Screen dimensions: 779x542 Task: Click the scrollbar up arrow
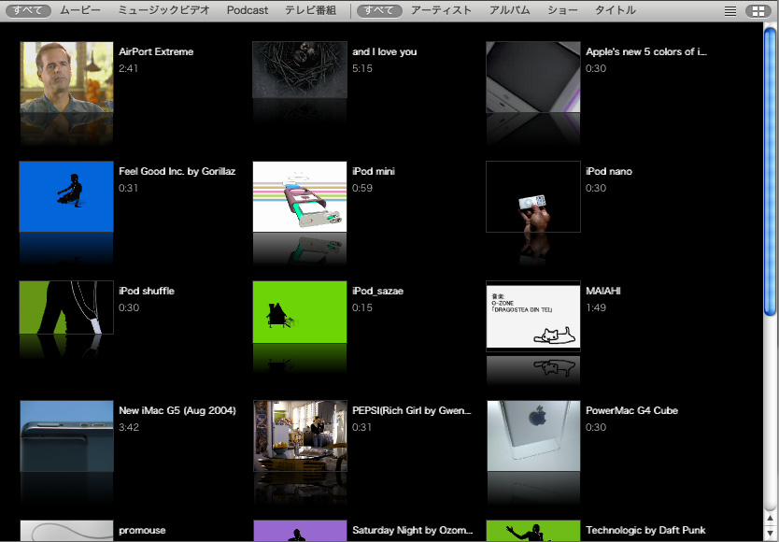pos(770,520)
